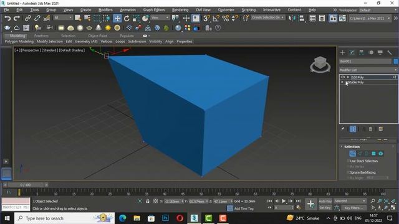Toggle Percent Snap button

[x=226, y=18]
